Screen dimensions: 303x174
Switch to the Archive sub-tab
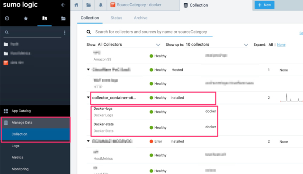[x=141, y=18]
